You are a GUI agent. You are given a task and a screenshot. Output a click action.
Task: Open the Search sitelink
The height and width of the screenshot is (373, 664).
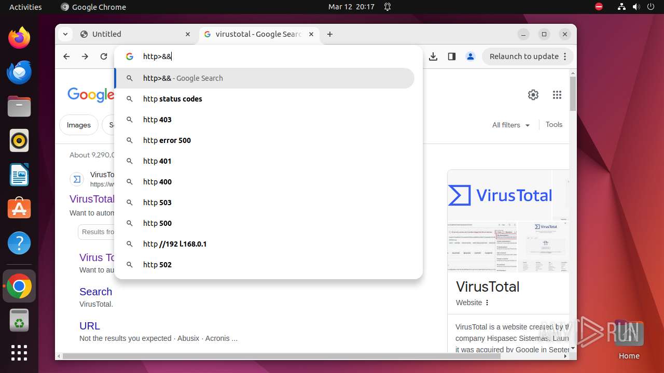coord(95,292)
